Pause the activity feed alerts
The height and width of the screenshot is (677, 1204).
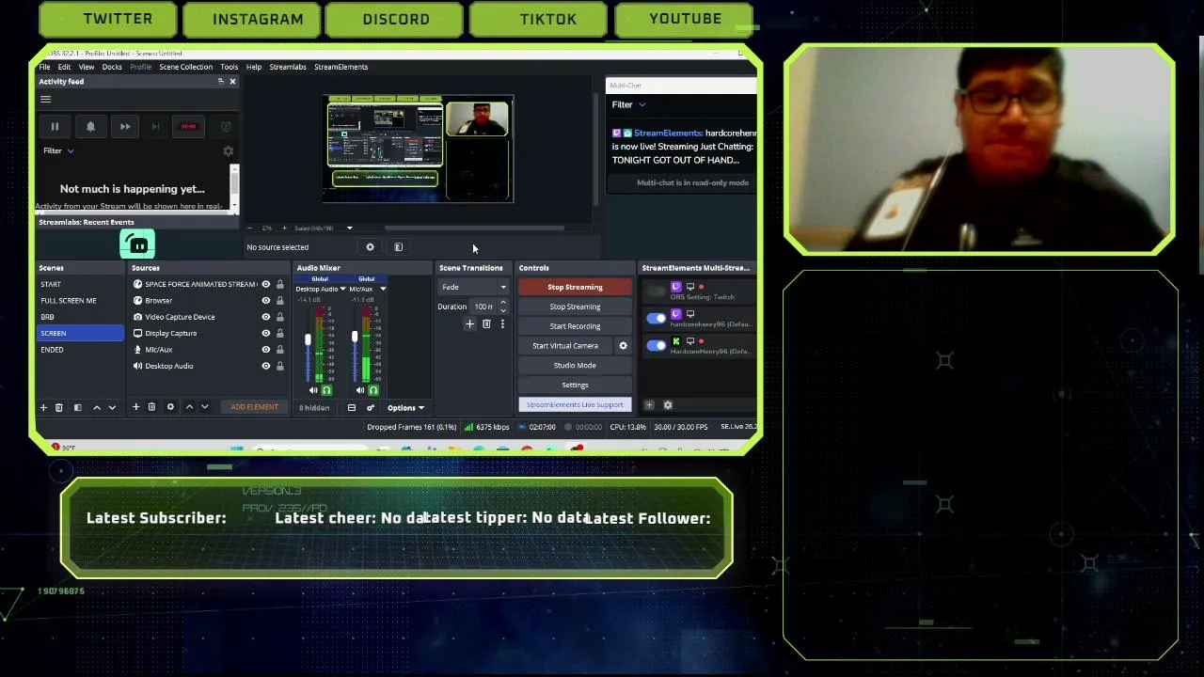(x=55, y=126)
